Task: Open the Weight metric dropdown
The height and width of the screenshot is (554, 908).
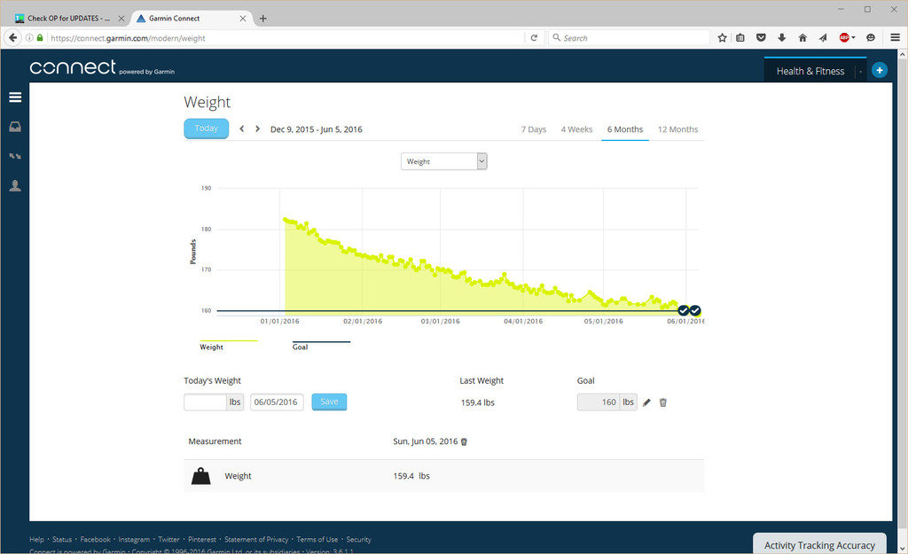Action: pyautogui.click(x=444, y=161)
